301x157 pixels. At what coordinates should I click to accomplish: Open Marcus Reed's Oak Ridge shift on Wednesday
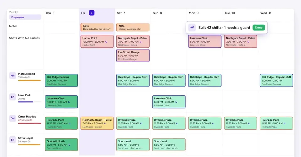click(276, 81)
